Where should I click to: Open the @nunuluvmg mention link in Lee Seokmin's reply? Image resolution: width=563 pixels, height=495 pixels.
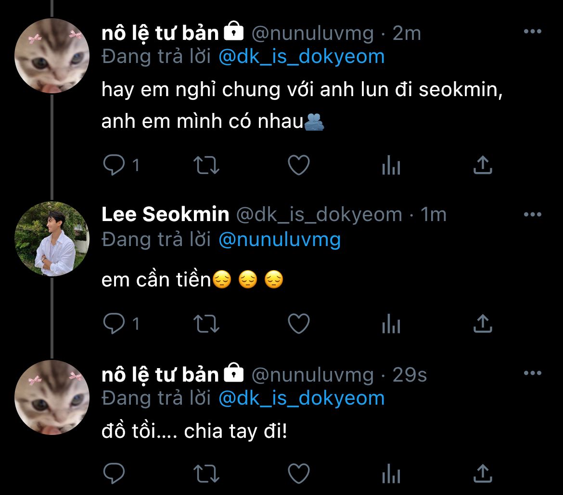[280, 239]
